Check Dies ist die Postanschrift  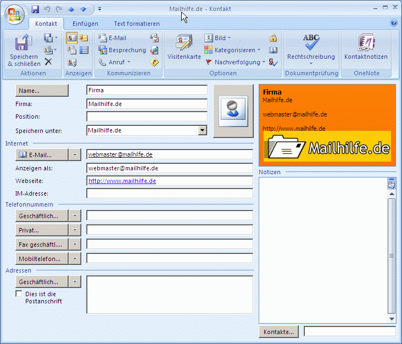(x=19, y=294)
